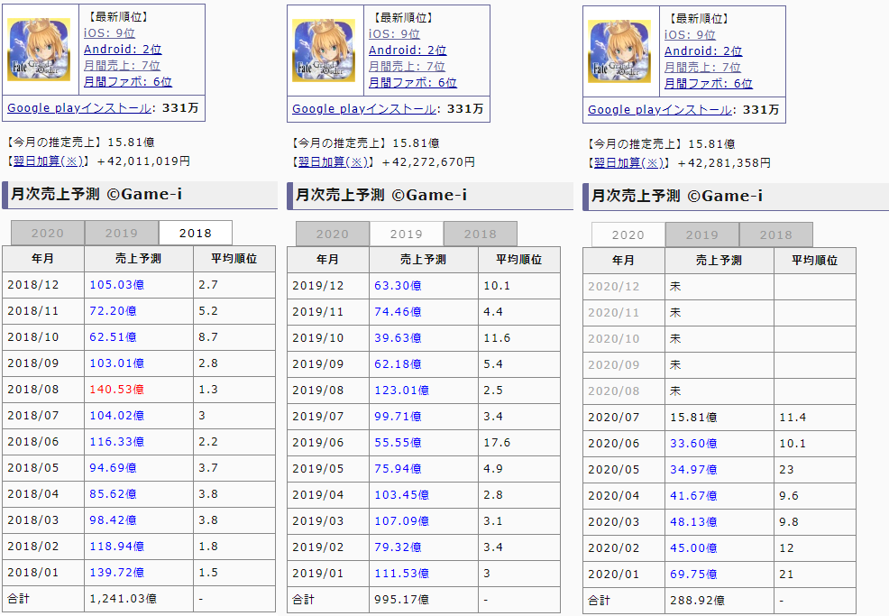Open the 107.09億 sales link for 2019/03

(401, 521)
